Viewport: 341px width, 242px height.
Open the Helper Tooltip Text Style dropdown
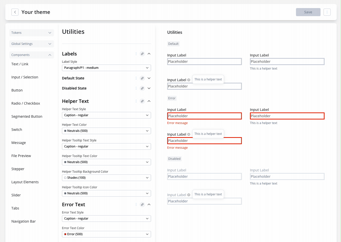click(106, 146)
